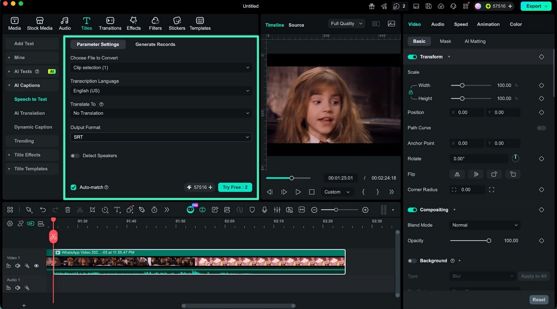557x309 pixels.
Task: Switch to the Source preview tab
Action: (x=296, y=25)
